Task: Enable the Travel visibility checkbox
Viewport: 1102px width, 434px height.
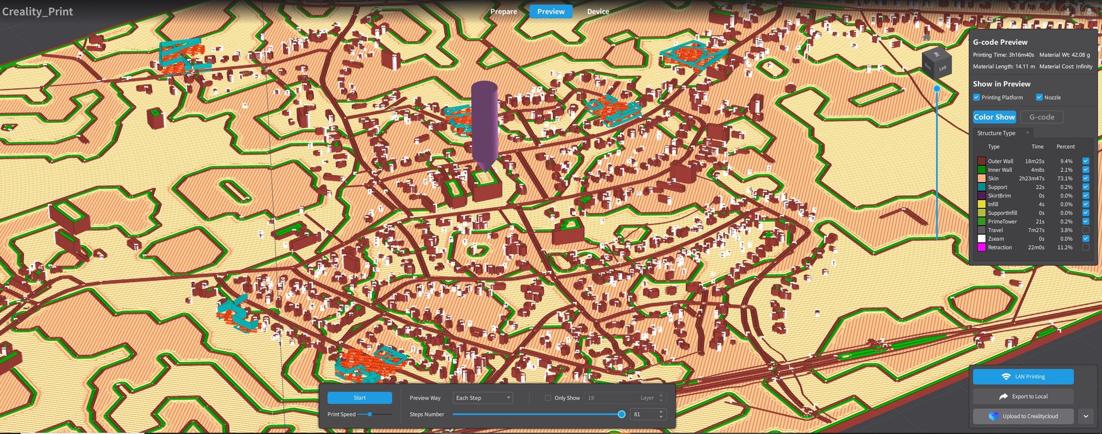Action: coord(1086,230)
